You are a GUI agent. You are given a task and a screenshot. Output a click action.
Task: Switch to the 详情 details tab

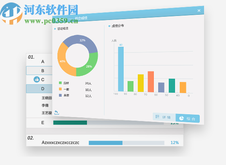[x=164, y=117]
